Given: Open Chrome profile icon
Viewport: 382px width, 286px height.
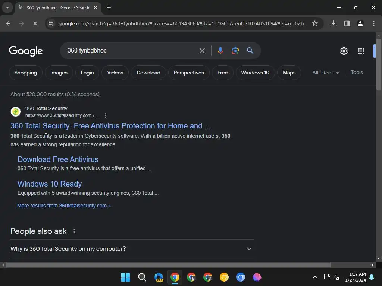Looking at the screenshot, I should [x=360, y=23].
